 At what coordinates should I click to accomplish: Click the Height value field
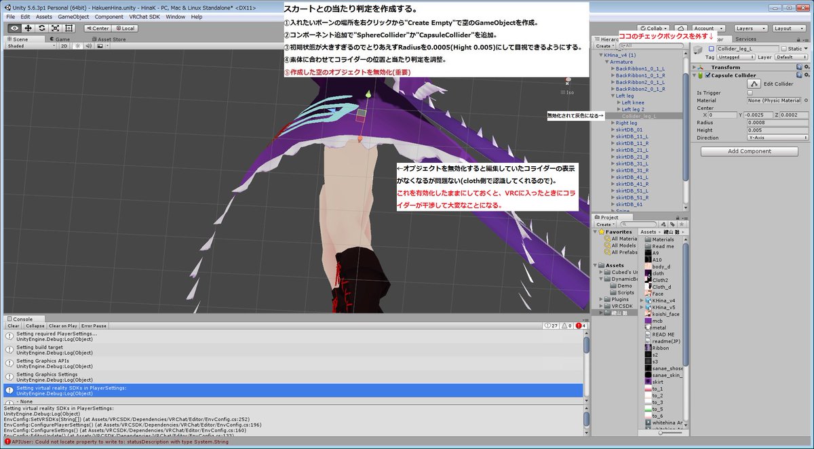click(x=777, y=130)
